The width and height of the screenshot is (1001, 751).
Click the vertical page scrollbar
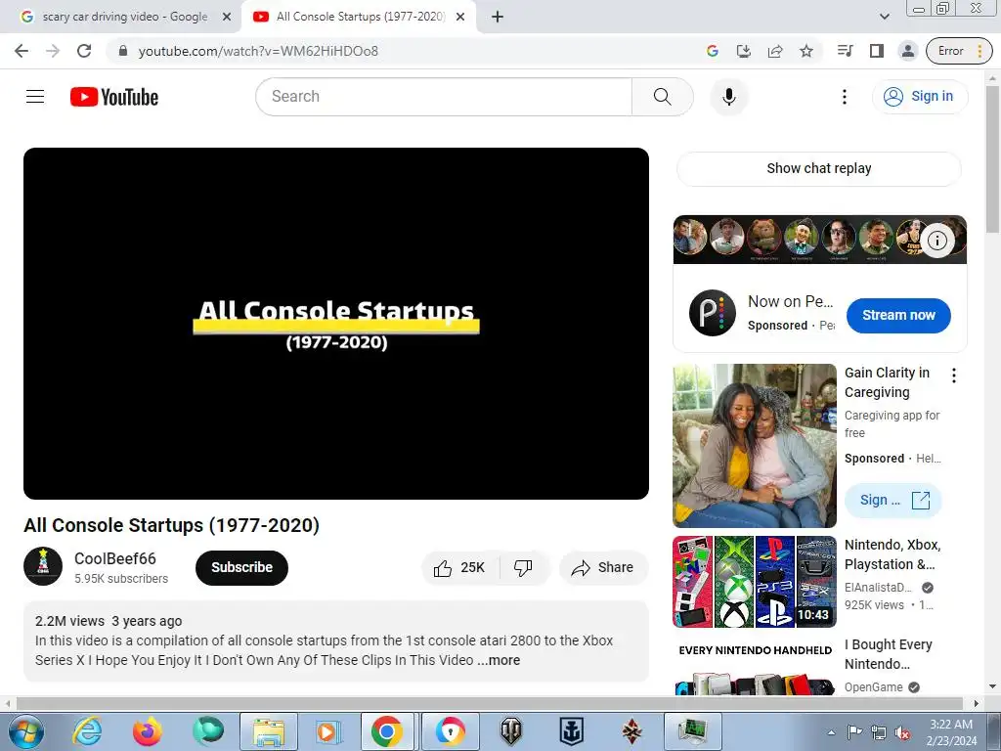pyautogui.click(x=992, y=159)
